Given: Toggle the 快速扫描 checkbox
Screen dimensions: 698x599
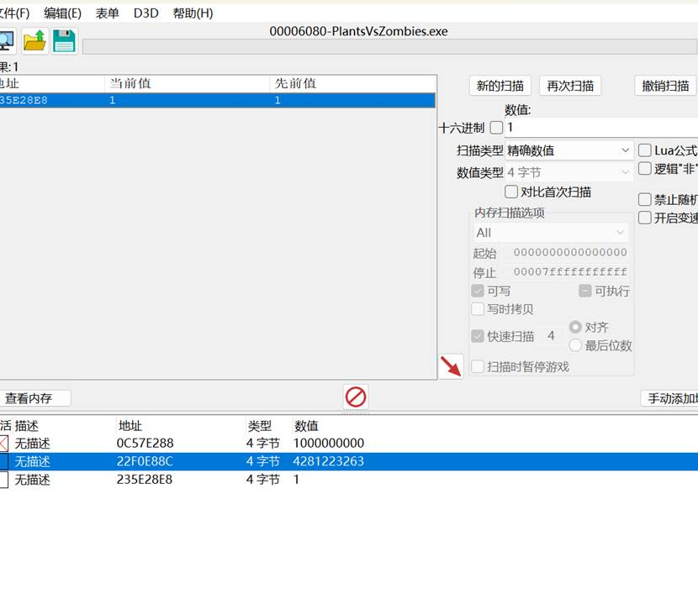Looking at the screenshot, I should (x=478, y=336).
